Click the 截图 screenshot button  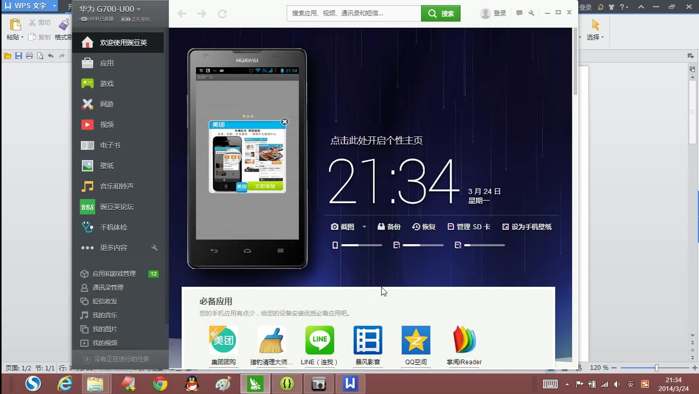[343, 227]
